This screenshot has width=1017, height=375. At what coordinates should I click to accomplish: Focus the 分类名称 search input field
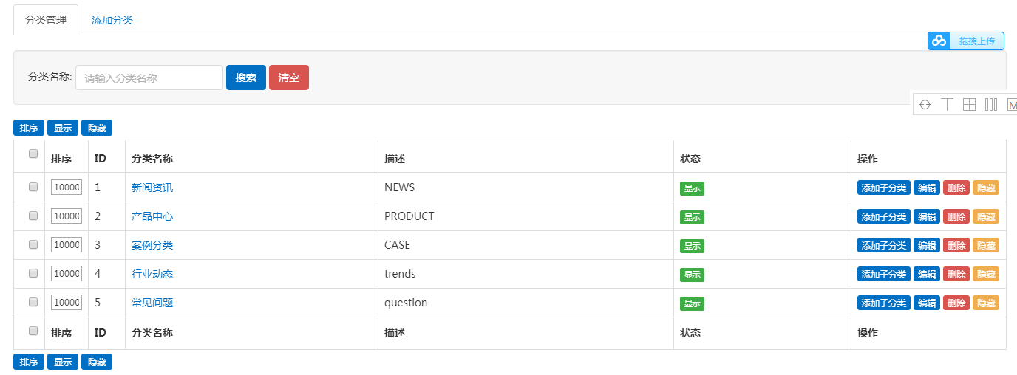pyautogui.click(x=149, y=78)
